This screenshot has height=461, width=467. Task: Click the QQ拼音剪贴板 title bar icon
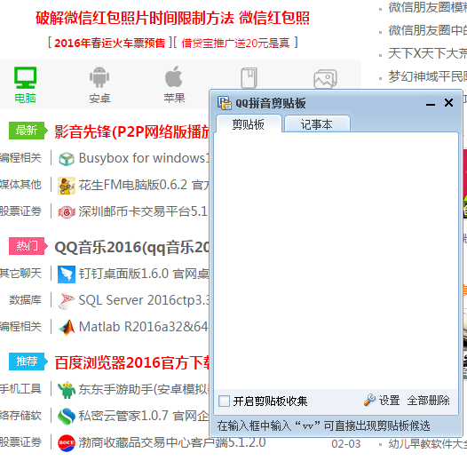(x=225, y=103)
